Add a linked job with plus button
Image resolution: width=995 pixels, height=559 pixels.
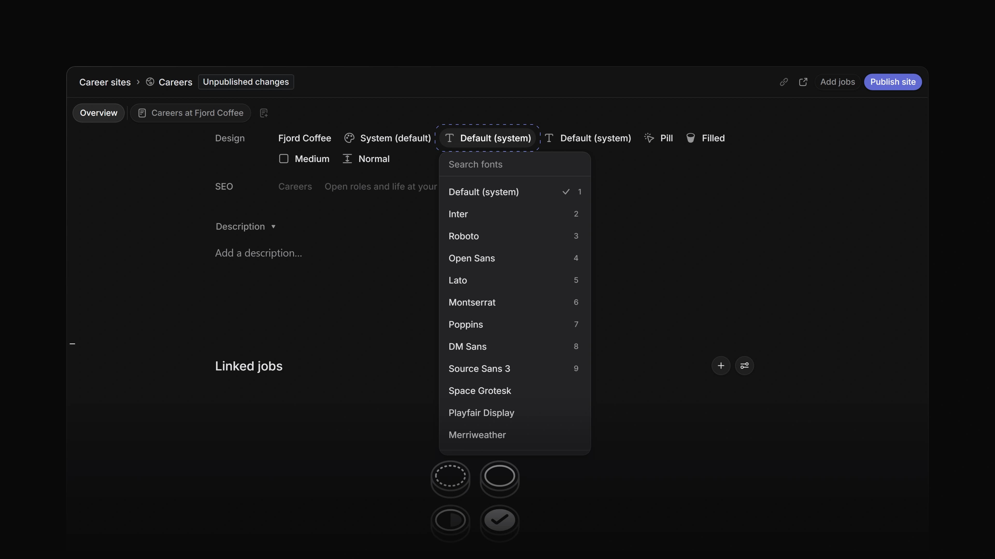(x=721, y=366)
